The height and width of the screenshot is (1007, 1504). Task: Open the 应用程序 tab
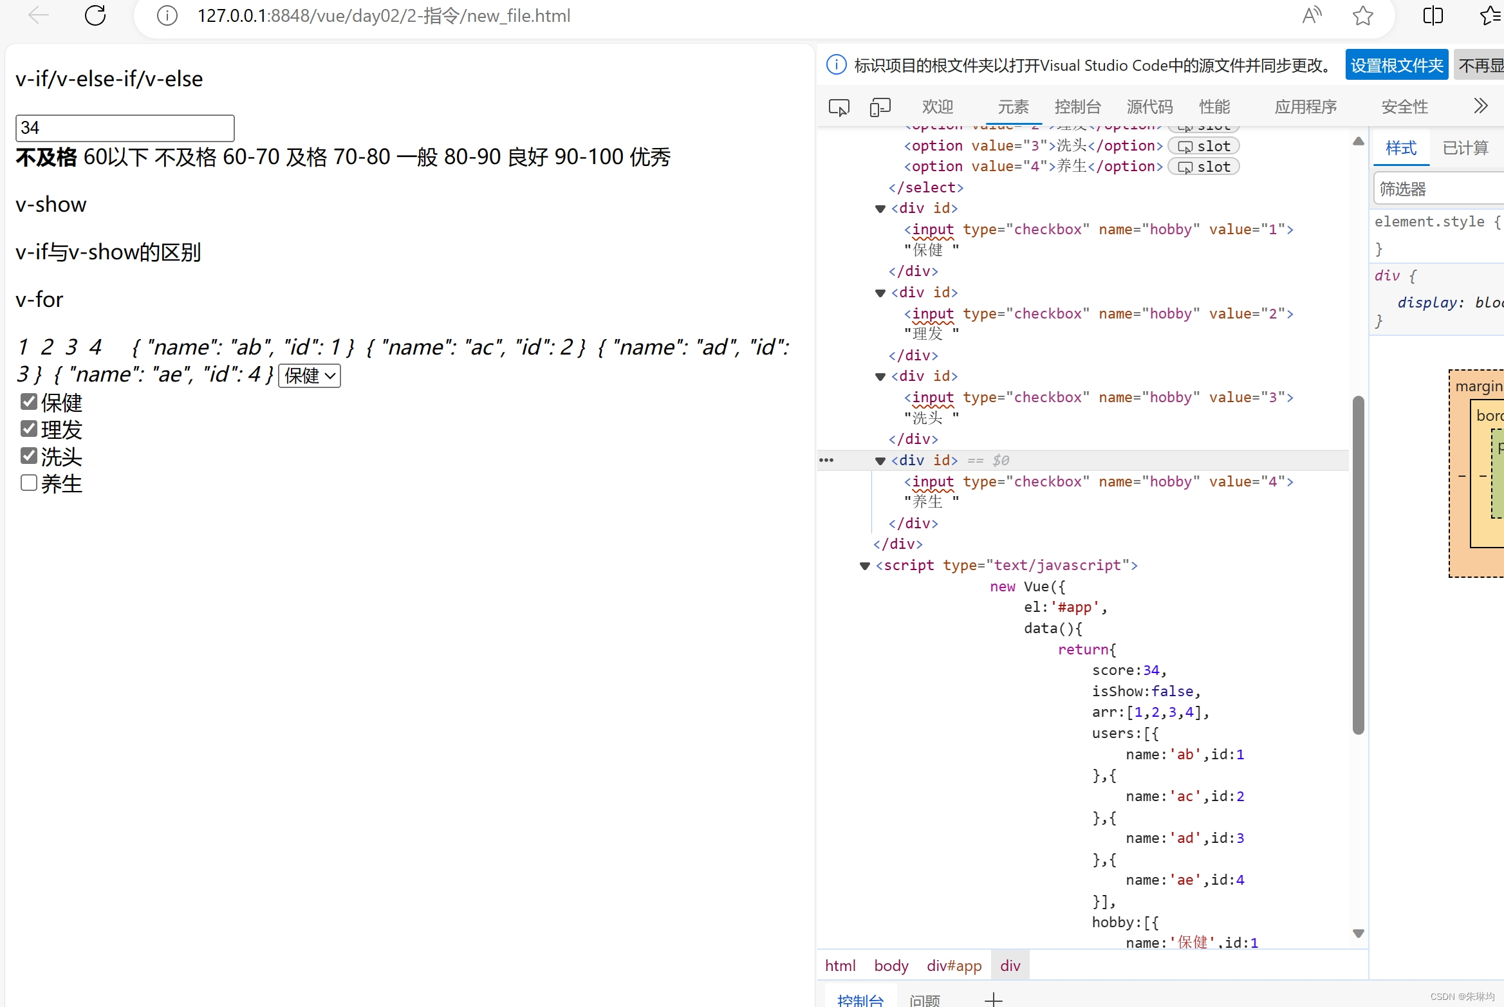(1306, 106)
